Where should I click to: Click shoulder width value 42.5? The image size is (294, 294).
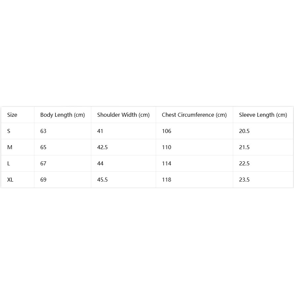click(103, 147)
